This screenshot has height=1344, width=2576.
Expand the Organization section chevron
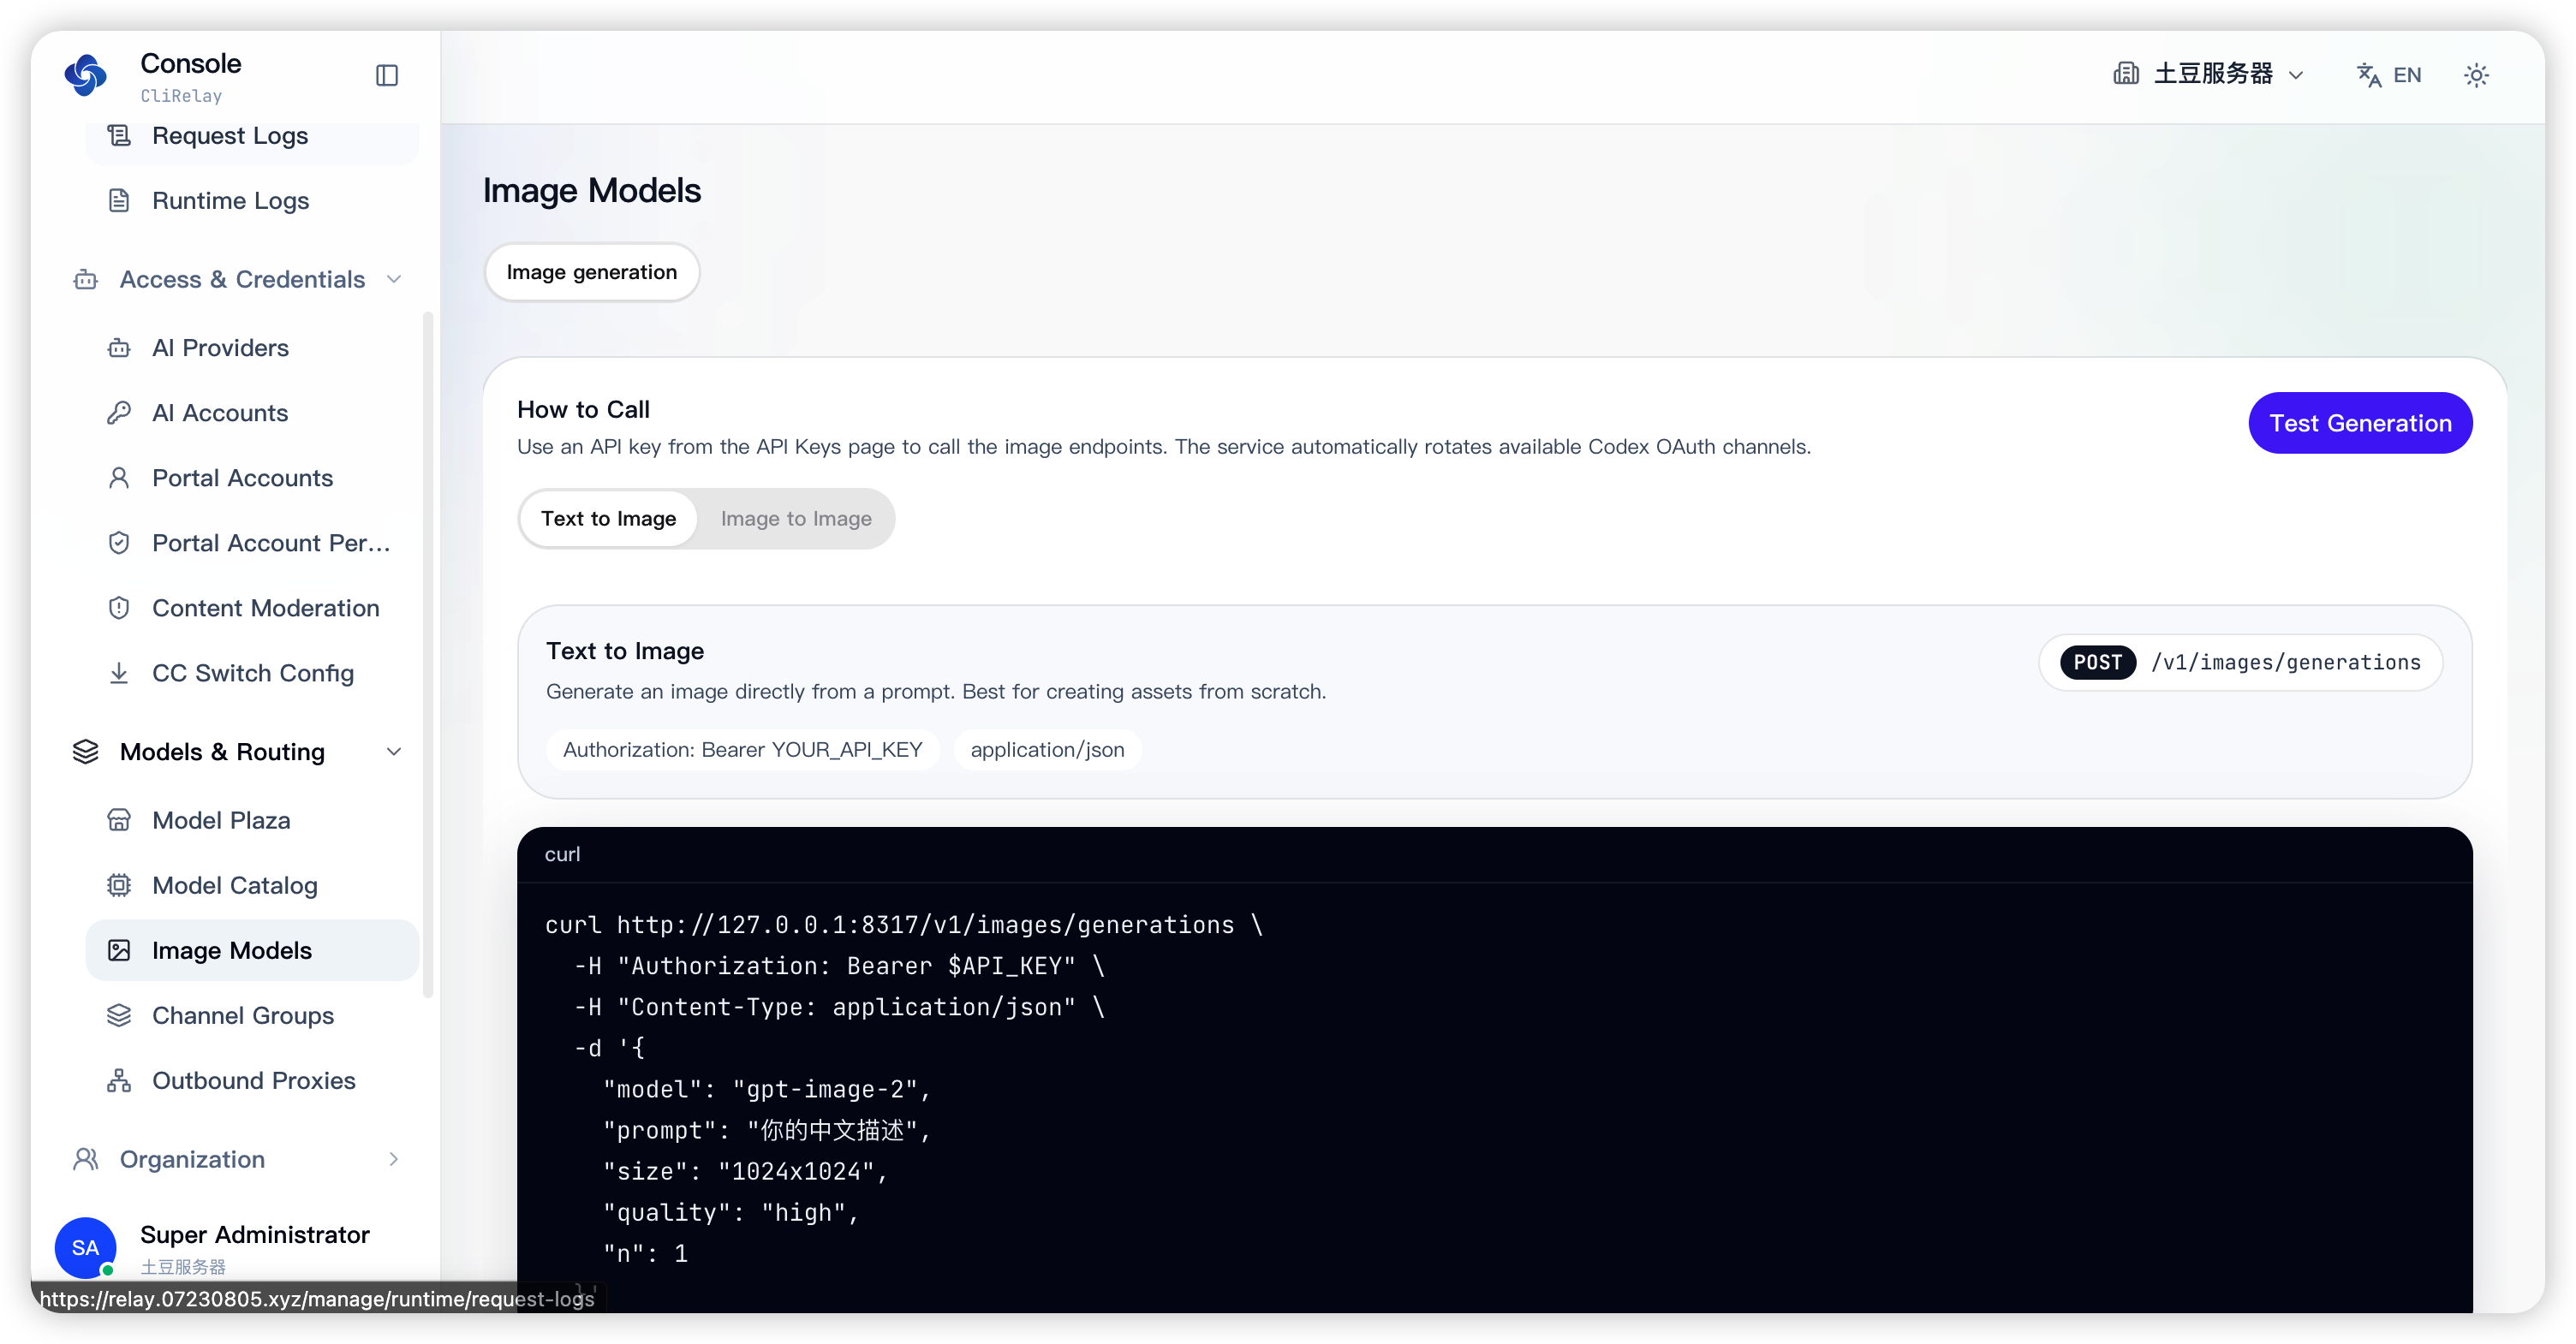click(394, 1158)
